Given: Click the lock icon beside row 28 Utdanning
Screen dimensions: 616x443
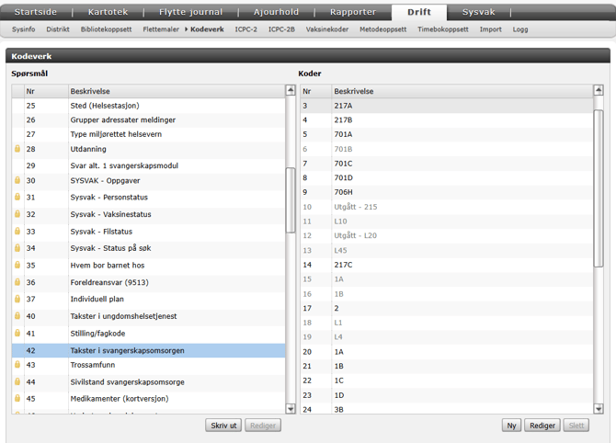Looking at the screenshot, I should [17, 149].
